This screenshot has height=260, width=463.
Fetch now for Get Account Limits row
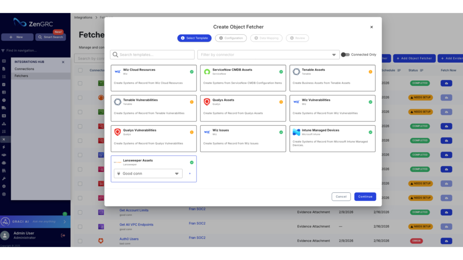click(x=446, y=212)
